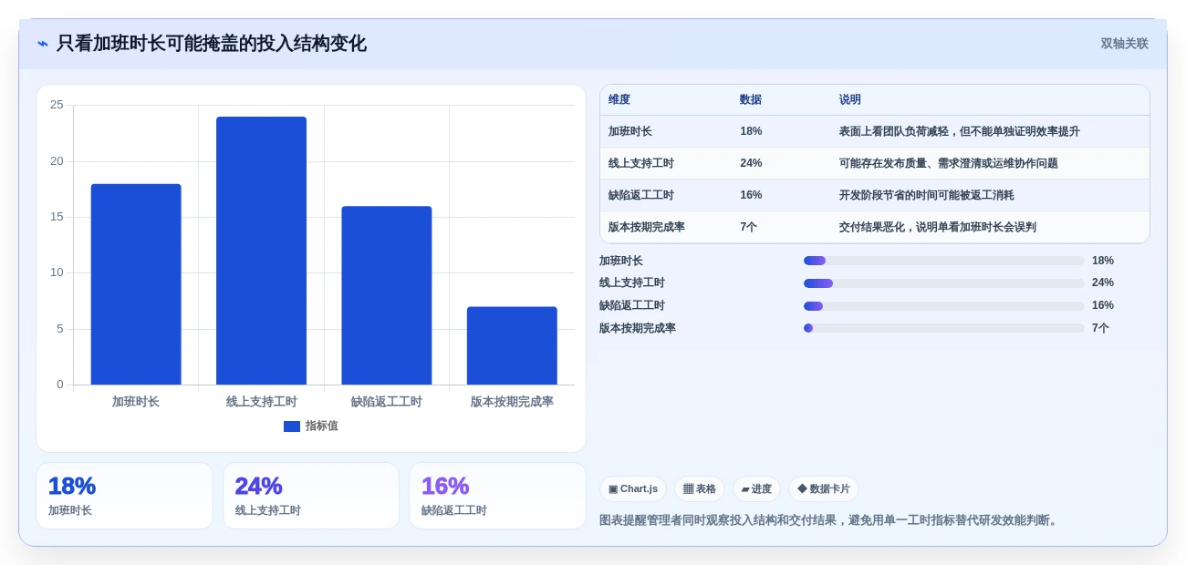
Task: Click x-axis label 线上支持工时
Action: [x=262, y=402]
